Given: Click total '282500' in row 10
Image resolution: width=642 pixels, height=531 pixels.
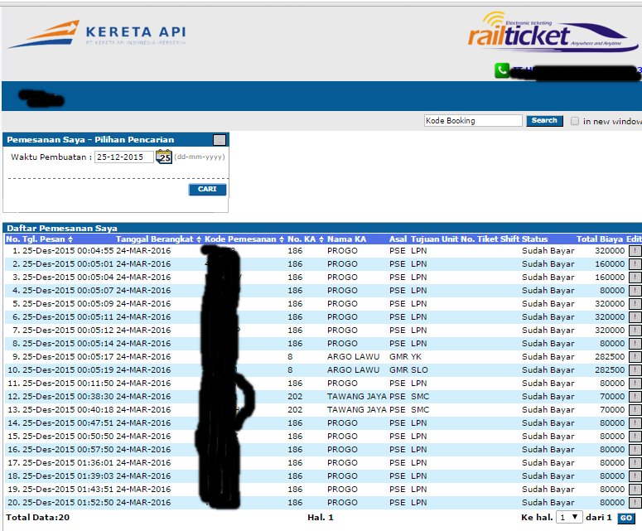Looking at the screenshot, I should point(610,370).
